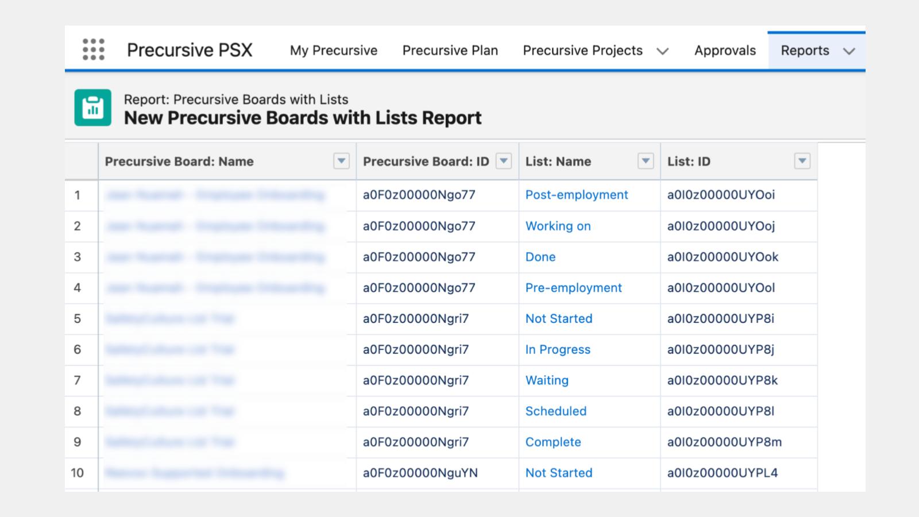The width and height of the screenshot is (919, 517).
Task: Click the In Progress list link
Action: [x=558, y=349]
